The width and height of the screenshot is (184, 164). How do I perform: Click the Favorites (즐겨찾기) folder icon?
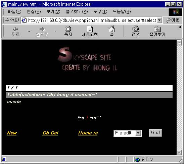[157, 29]
